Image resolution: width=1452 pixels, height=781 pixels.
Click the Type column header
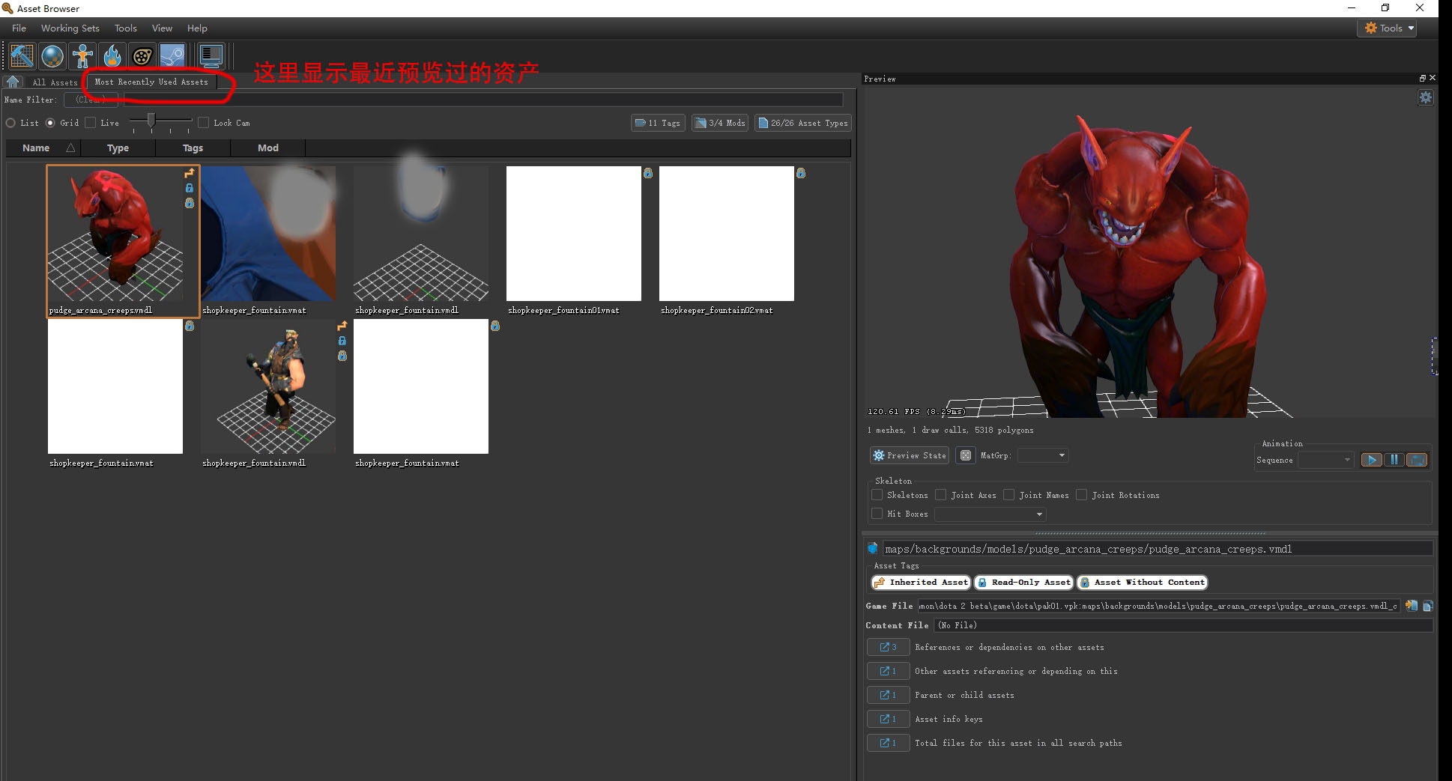coord(118,148)
